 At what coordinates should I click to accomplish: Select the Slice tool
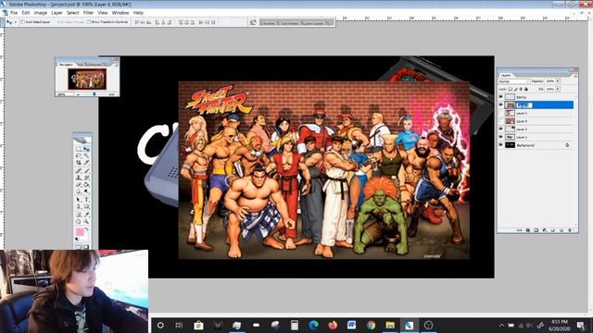click(x=86, y=163)
